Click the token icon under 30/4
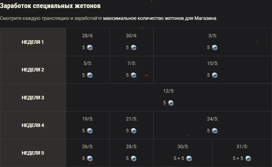272x167 pixels. coord(134,48)
